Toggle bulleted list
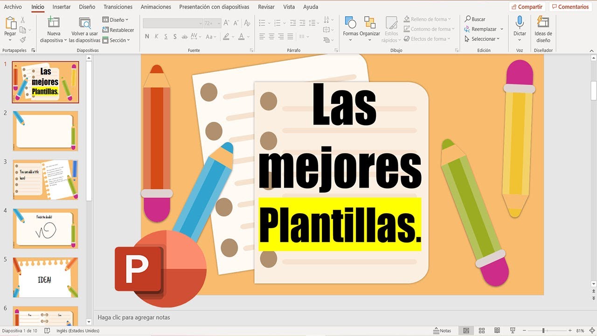597x336 pixels. pyautogui.click(x=262, y=23)
